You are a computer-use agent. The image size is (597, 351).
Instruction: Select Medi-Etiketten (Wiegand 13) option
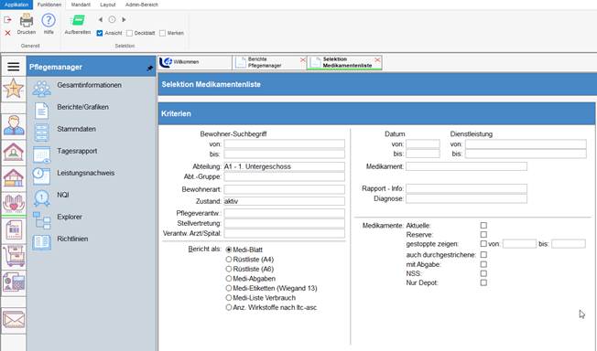tap(229, 288)
